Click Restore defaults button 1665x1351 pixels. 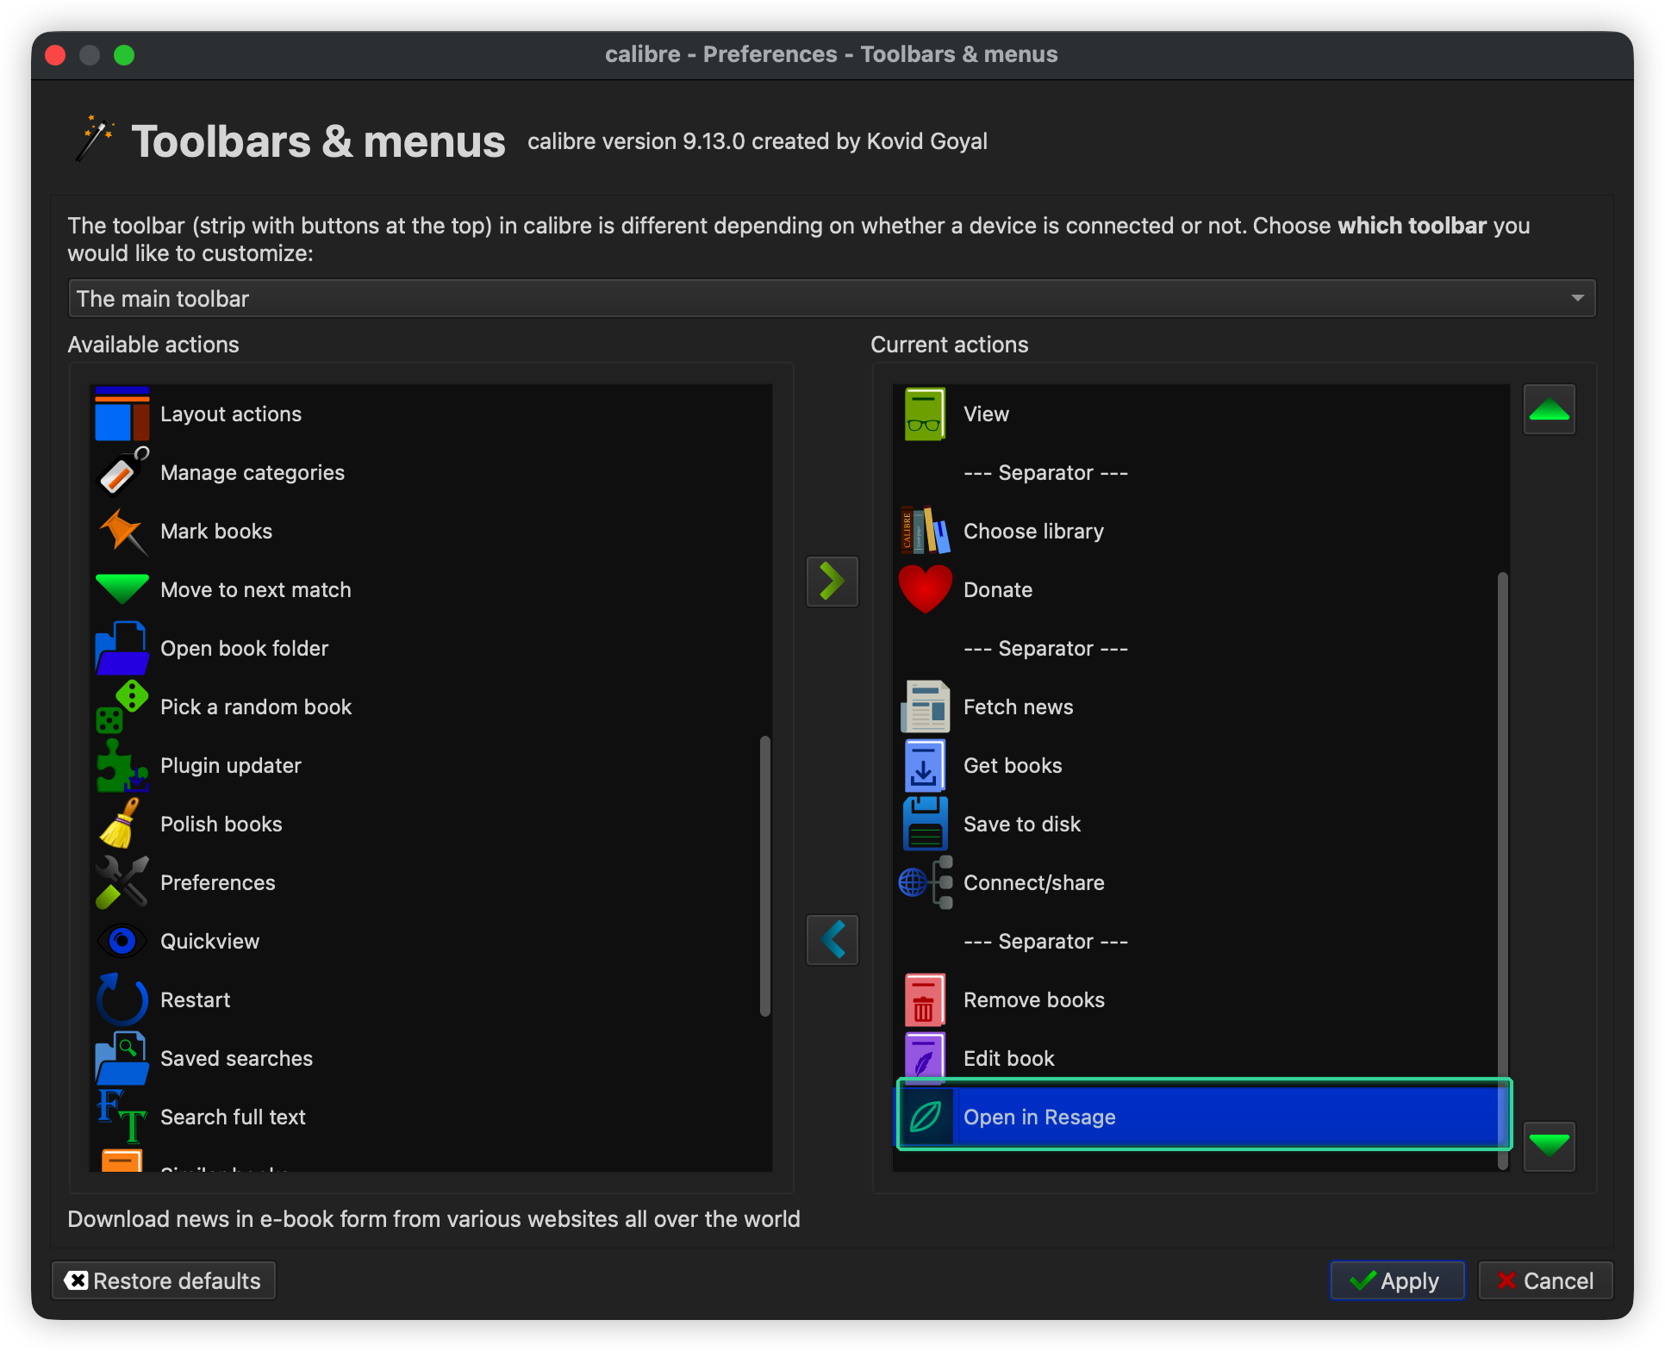point(164,1281)
